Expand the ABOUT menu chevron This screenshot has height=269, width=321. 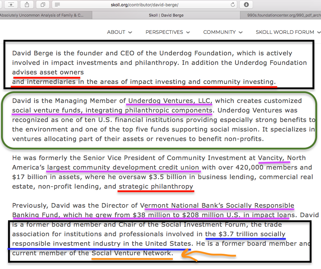(x=130, y=32)
